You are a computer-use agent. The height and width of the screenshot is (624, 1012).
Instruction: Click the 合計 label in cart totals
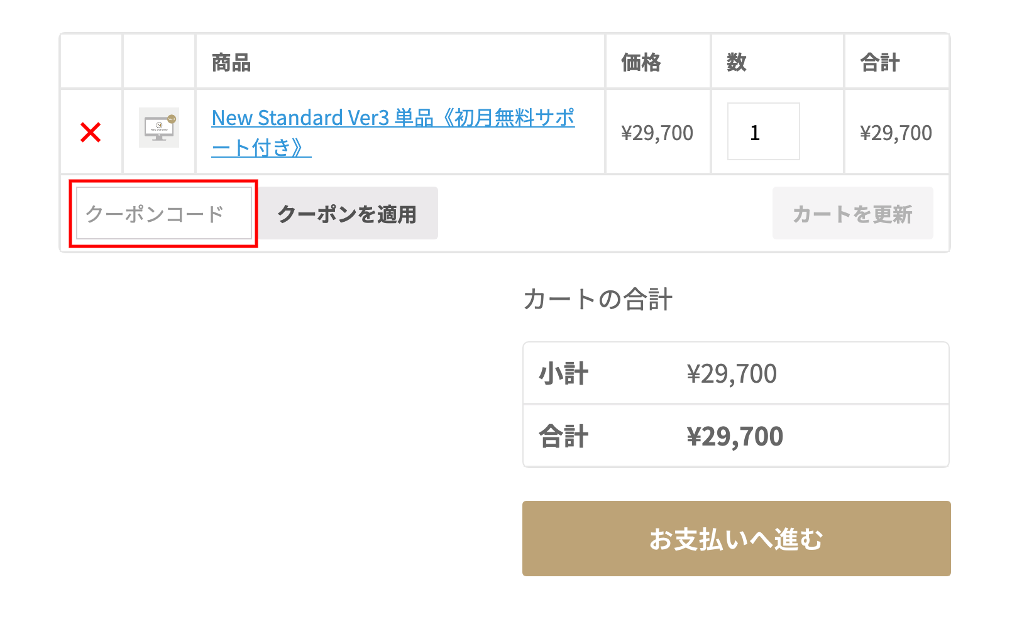564,436
